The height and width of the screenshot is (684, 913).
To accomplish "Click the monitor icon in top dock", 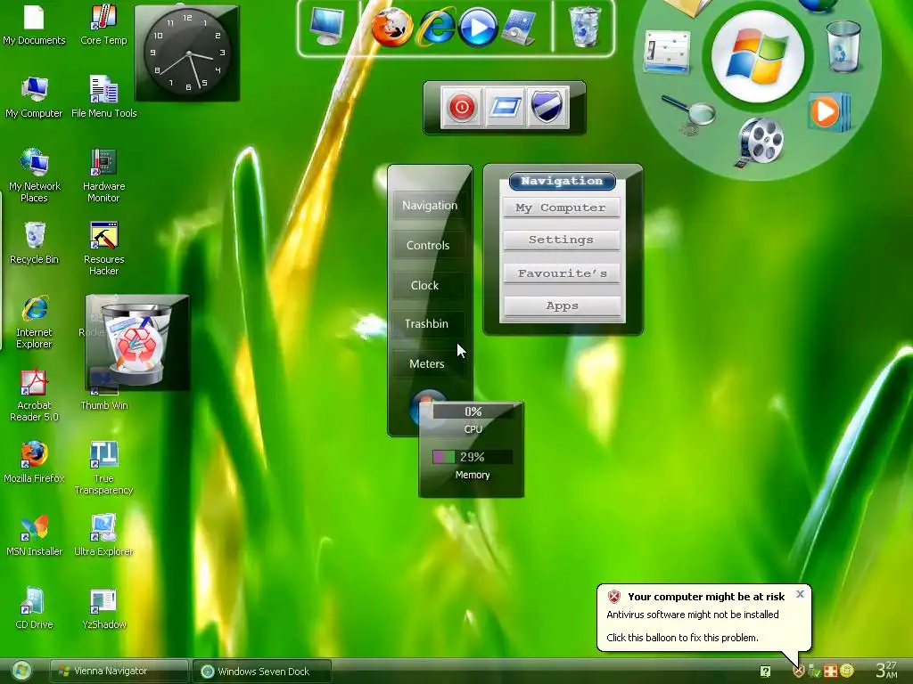I will coord(326,27).
